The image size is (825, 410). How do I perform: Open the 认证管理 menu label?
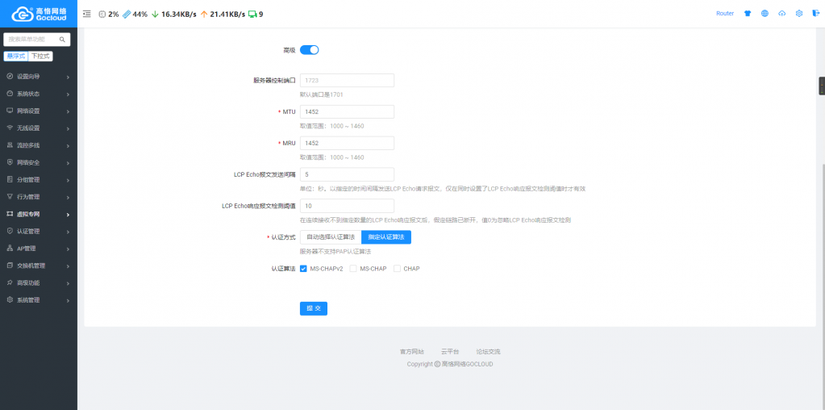[x=28, y=231]
